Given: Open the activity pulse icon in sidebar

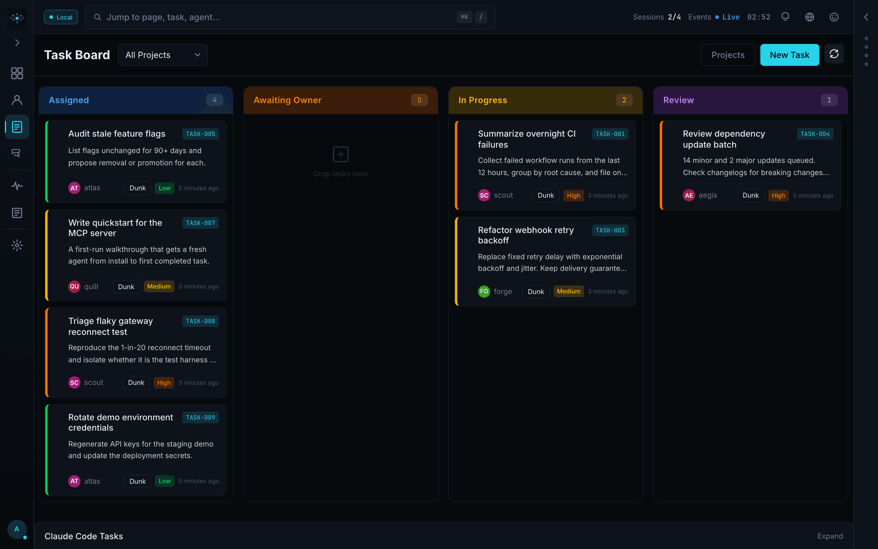Looking at the screenshot, I should 17,186.
